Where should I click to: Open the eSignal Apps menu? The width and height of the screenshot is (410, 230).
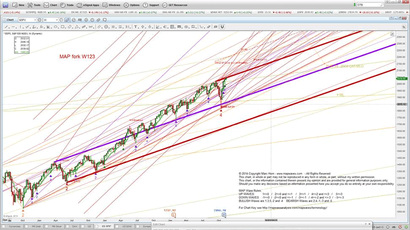point(88,5)
